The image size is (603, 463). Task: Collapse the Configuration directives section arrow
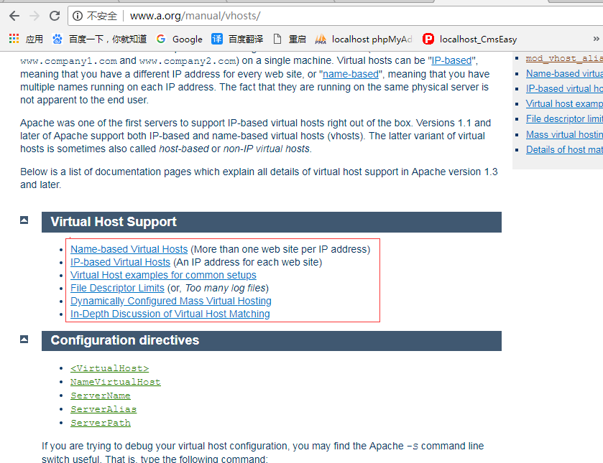pyautogui.click(x=24, y=339)
